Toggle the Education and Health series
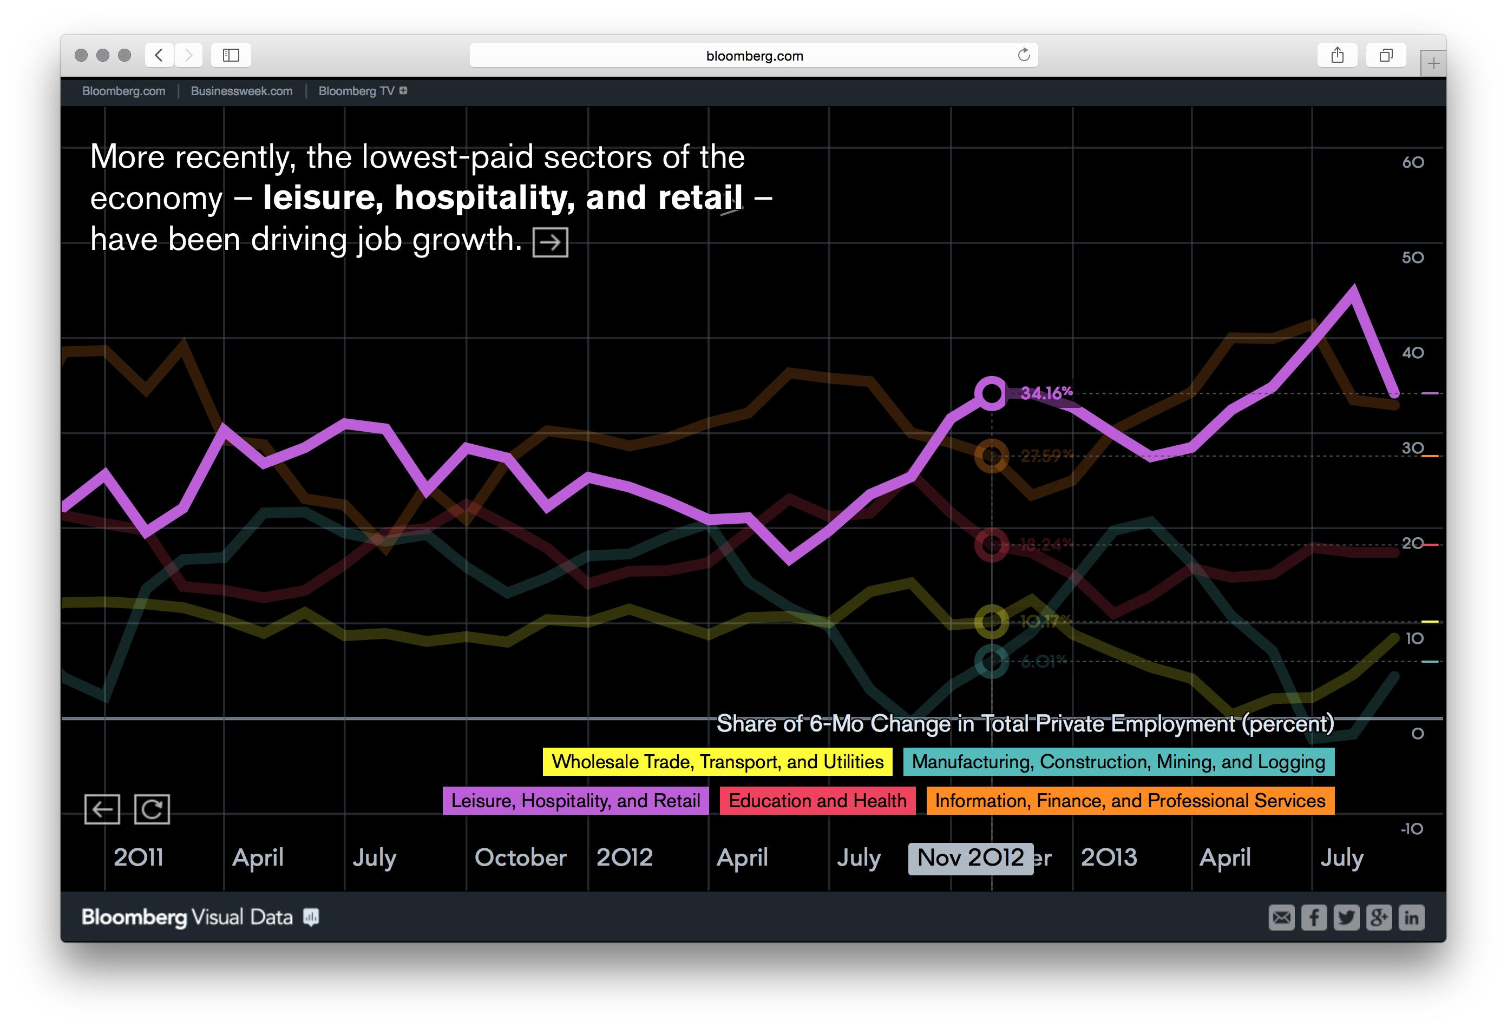 click(817, 801)
